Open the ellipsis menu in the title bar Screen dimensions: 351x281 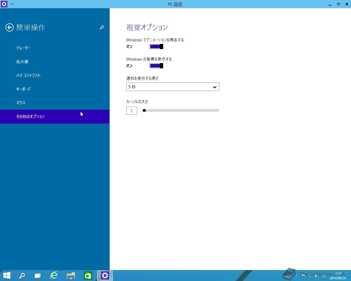tap(12, 4)
